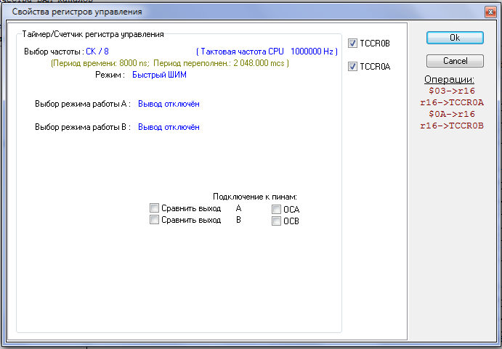The width and height of the screenshot is (502, 349).
Task: Click the 'Свойства регистров управления' title bar
Action: tap(218, 12)
